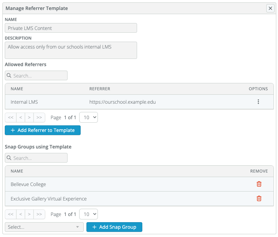
Task: Click the next page arrow under Snap Groups
Action: (29, 214)
